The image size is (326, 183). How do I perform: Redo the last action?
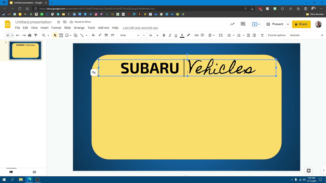click(24, 35)
